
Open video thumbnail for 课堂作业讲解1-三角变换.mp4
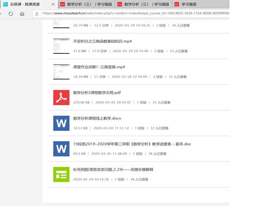coord(61,72)
